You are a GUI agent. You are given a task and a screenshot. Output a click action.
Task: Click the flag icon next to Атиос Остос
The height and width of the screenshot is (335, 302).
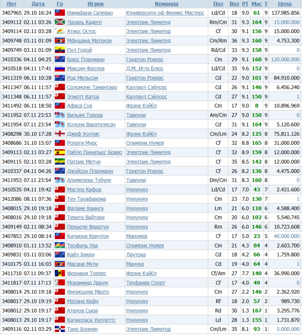59,31
